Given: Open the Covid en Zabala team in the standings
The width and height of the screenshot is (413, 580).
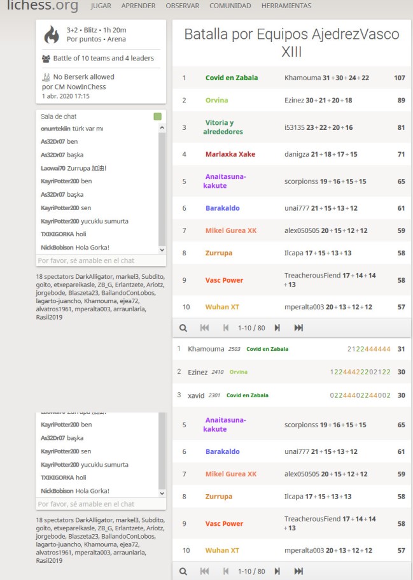Looking at the screenshot, I should tap(232, 78).
